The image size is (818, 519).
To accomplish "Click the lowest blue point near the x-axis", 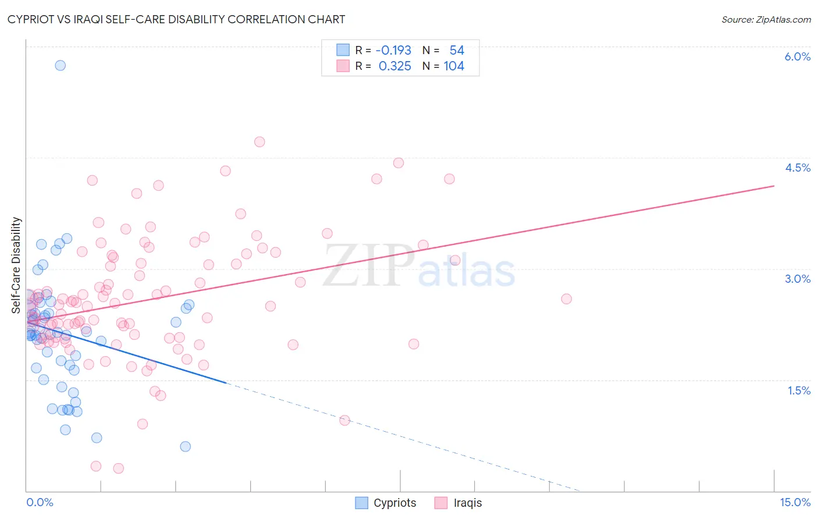I will coord(185,446).
